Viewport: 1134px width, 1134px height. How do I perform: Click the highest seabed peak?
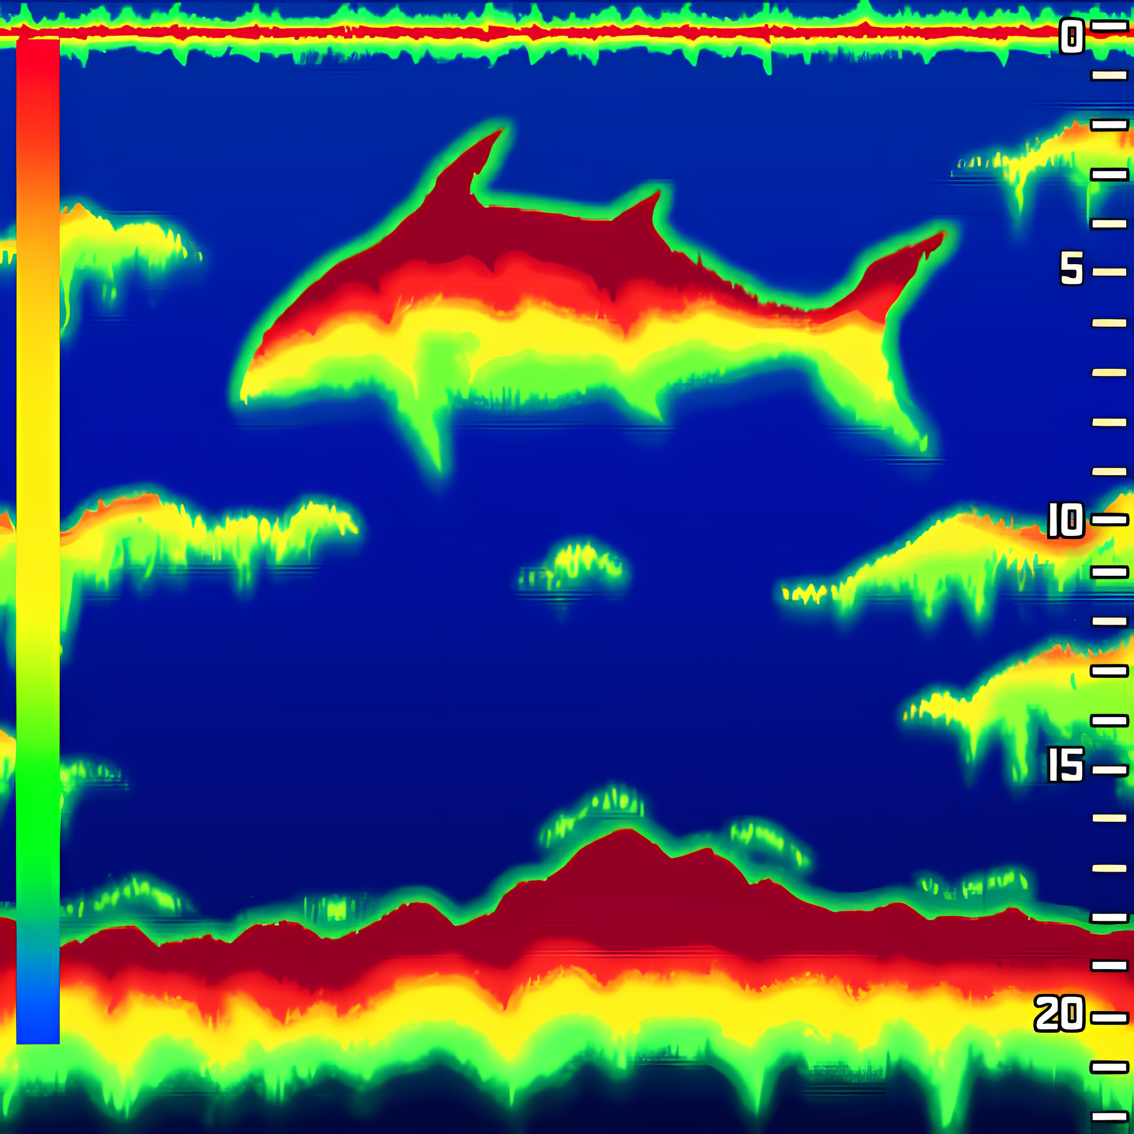tap(628, 837)
